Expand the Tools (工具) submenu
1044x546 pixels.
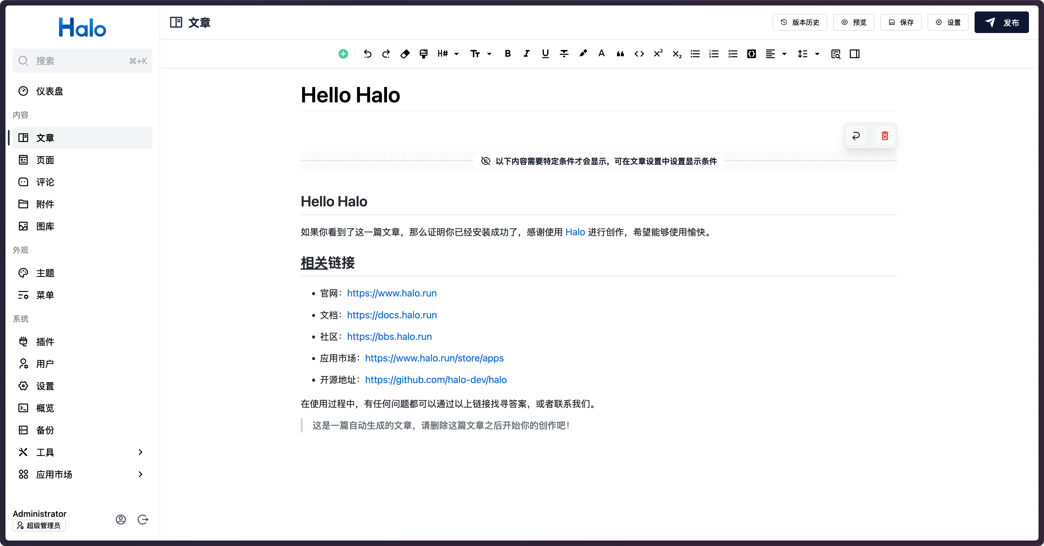(82, 452)
